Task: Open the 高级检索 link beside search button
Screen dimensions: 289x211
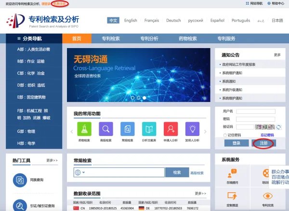Action: coord(197,173)
